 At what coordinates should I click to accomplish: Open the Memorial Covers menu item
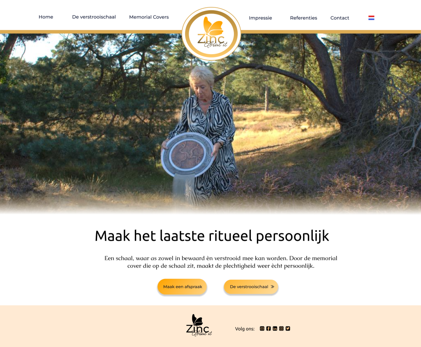[x=149, y=17]
